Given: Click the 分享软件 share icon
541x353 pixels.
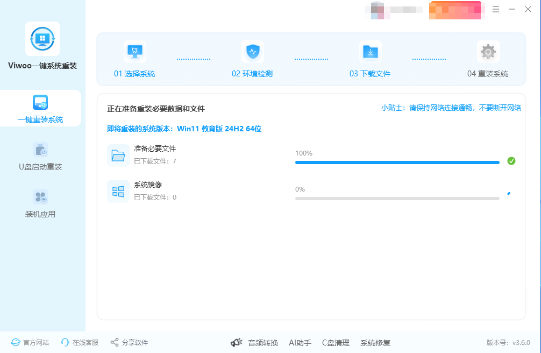Looking at the screenshot, I should tap(115, 342).
